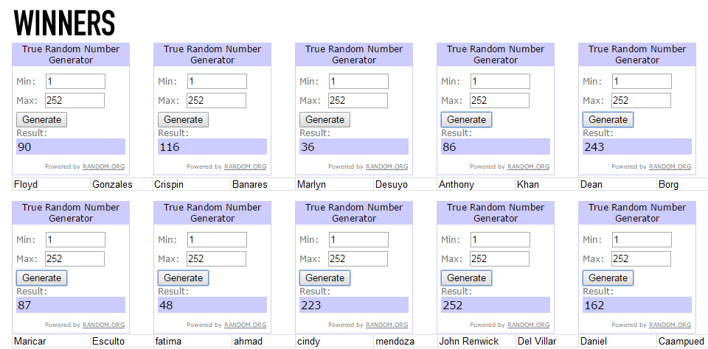The width and height of the screenshot is (708, 349).
Task: Click Generate above the result 48
Action: pos(183,278)
